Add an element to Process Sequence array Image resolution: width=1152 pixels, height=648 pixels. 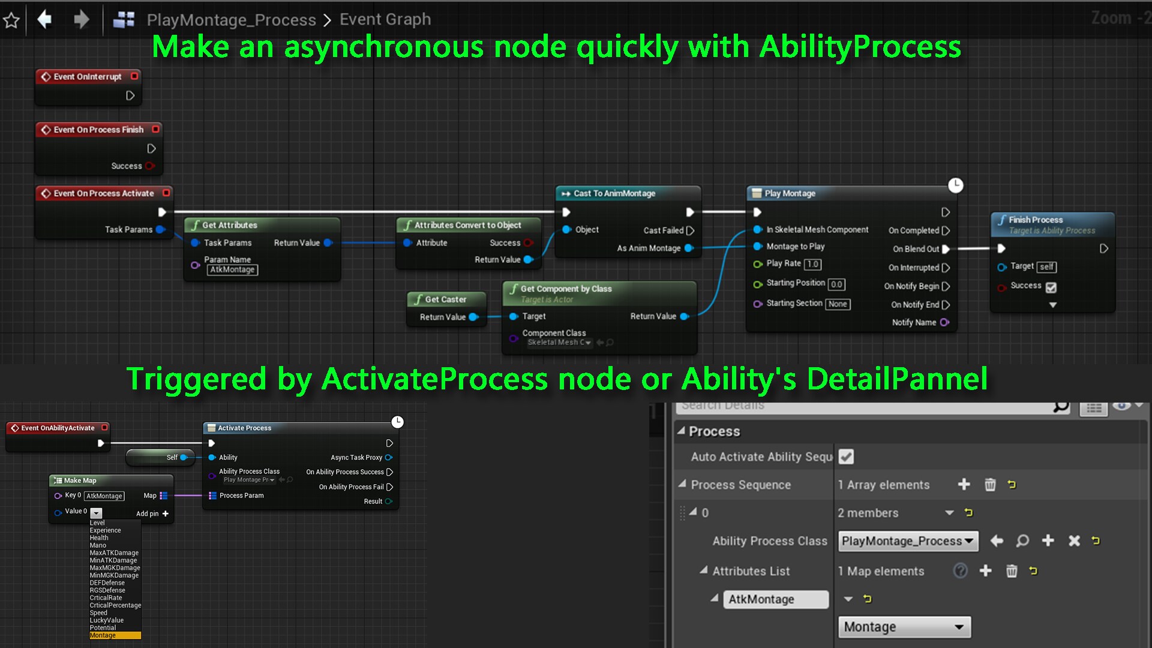(x=964, y=485)
